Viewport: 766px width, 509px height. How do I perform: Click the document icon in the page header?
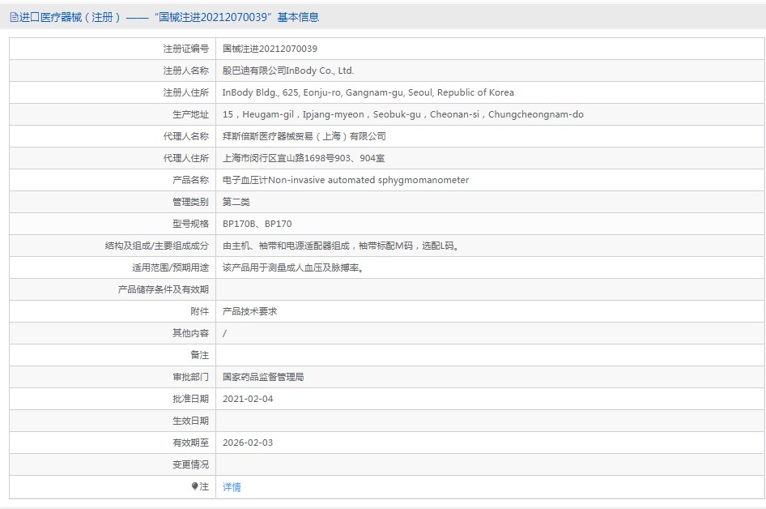(14, 17)
